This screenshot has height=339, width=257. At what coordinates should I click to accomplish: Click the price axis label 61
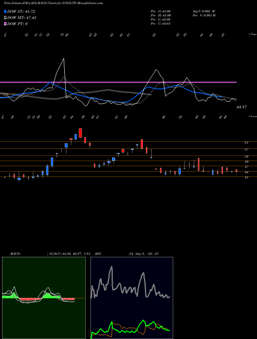(x=246, y=143)
